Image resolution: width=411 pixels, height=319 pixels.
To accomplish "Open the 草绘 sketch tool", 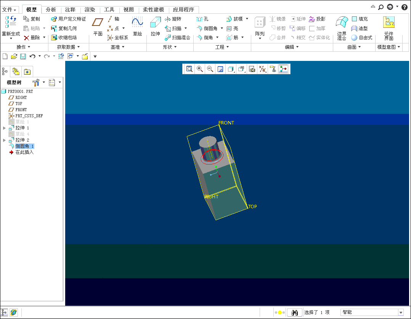I will [x=137, y=26].
